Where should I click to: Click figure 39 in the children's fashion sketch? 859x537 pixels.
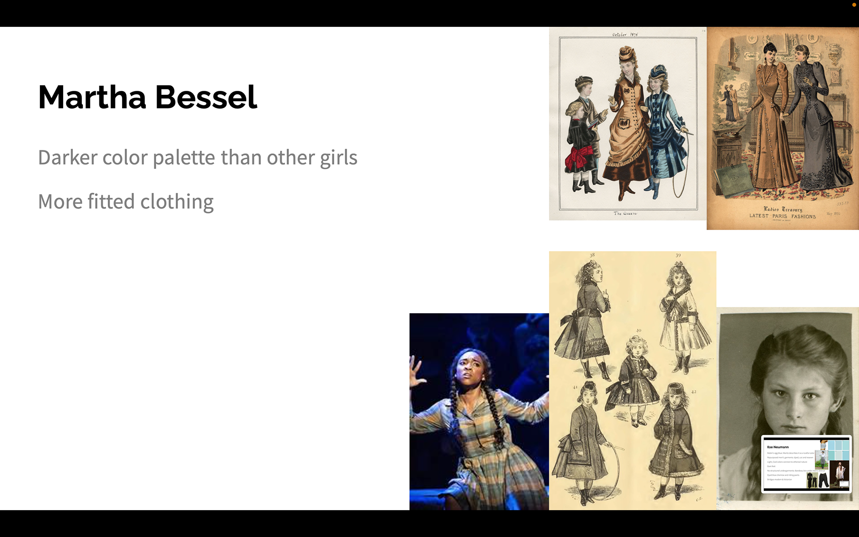pyautogui.click(x=682, y=315)
